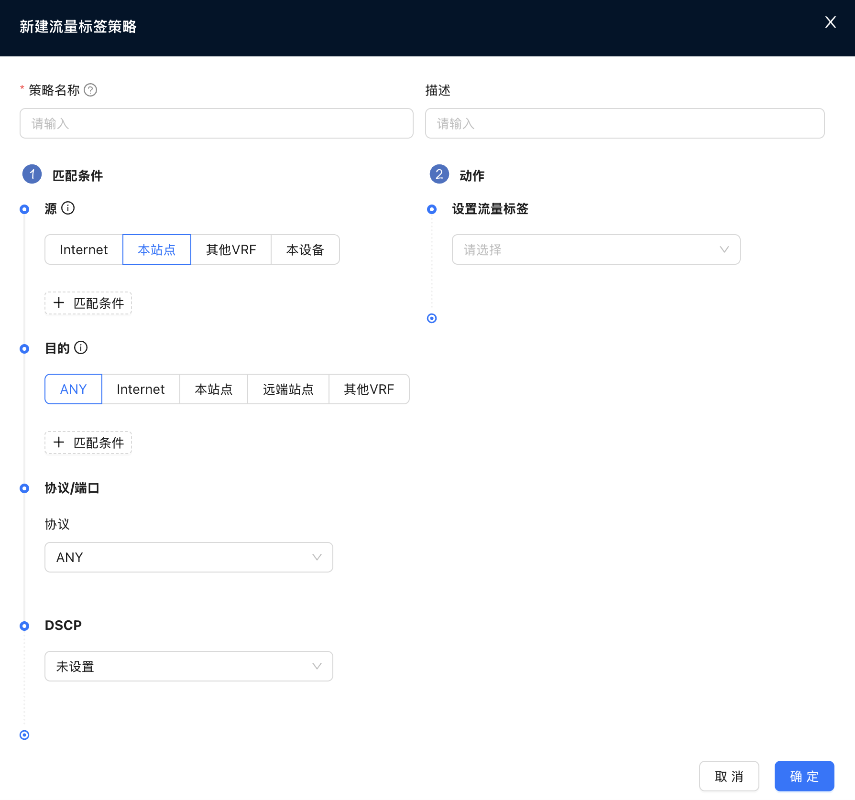
Task: Open the 设置流量标签 selector
Action: pos(595,249)
